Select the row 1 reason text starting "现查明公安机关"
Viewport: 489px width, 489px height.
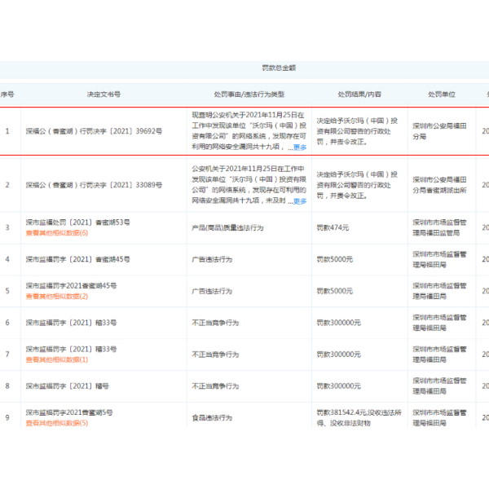(249, 131)
